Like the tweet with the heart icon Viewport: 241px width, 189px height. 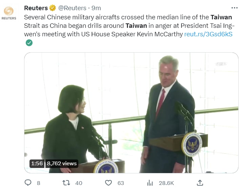pos(108,183)
